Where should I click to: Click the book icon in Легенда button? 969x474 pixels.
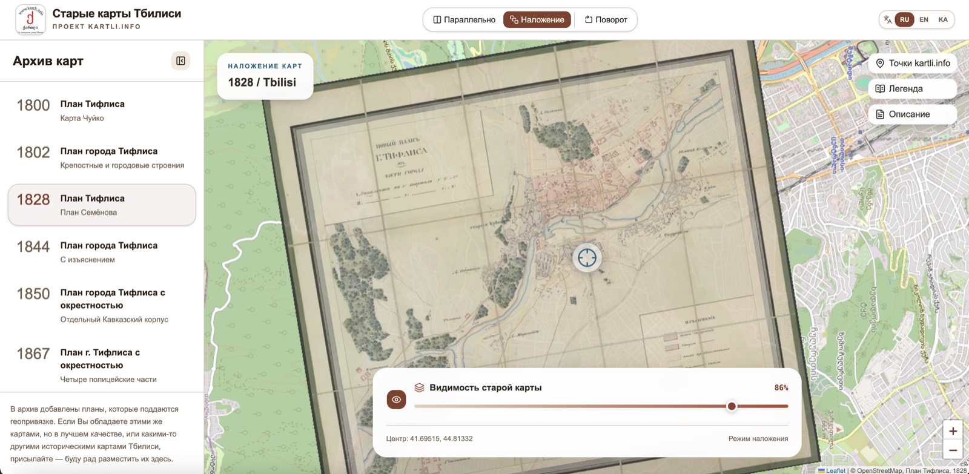pyautogui.click(x=880, y=88)
